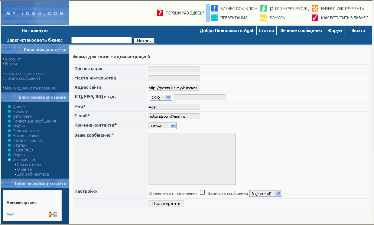Open Приватные сообщения main menu link
Viewport: 374px width, 225px height.
[34, 121]
